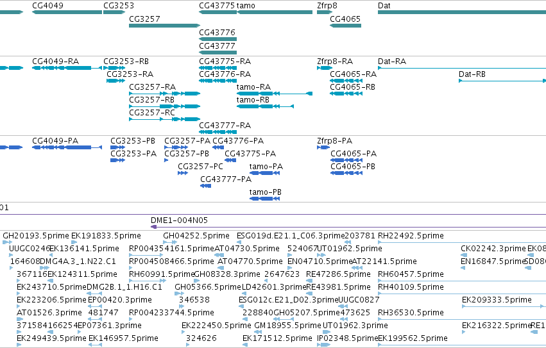546x348 pixels.
Task: Click EST GH20193.5prime
Action: pos(7,242)
